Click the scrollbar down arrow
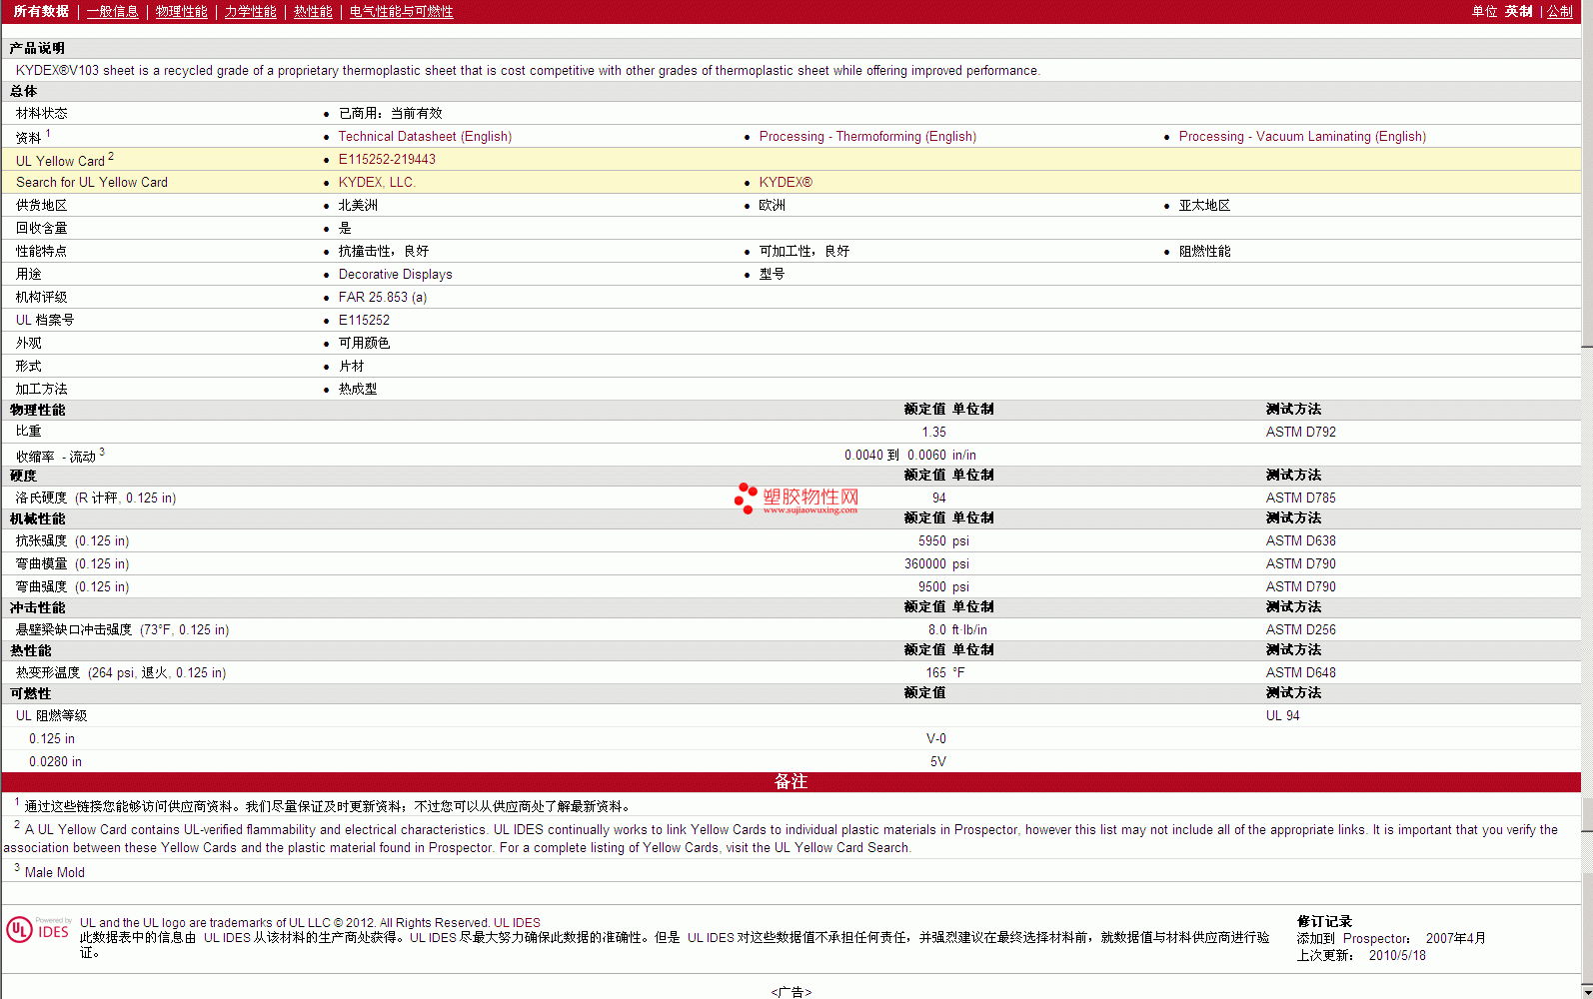The image size is (1593, 999). [1586, 992]
